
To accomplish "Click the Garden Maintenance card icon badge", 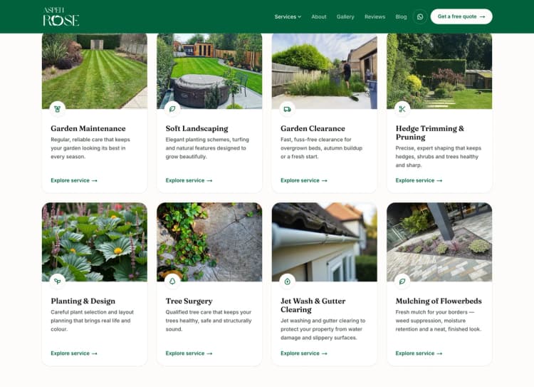I will pyautogui.click(x=58, y=109).
